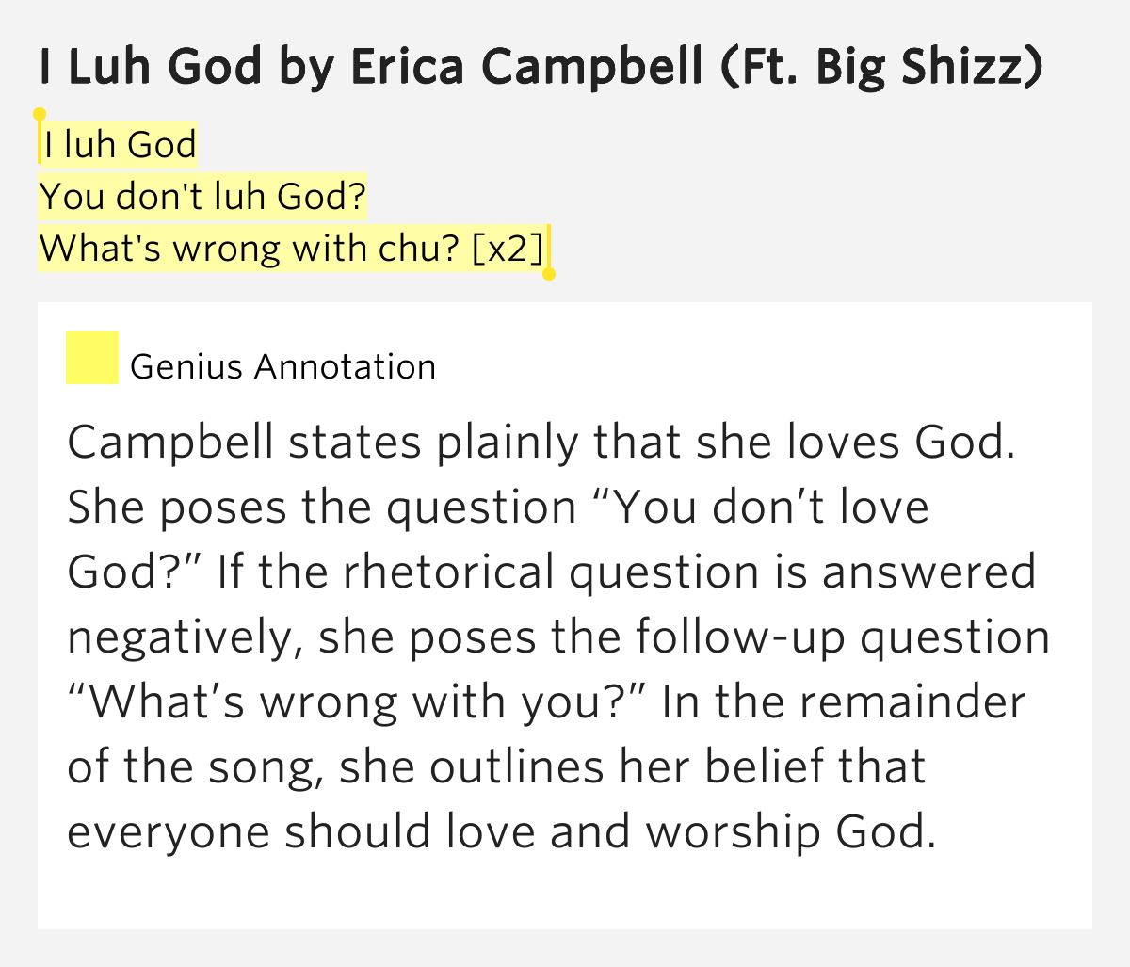The image size is (1130, 967).
Task: Click the '[x2]' repeat marker in lyrics
Action: coord(508,249)
